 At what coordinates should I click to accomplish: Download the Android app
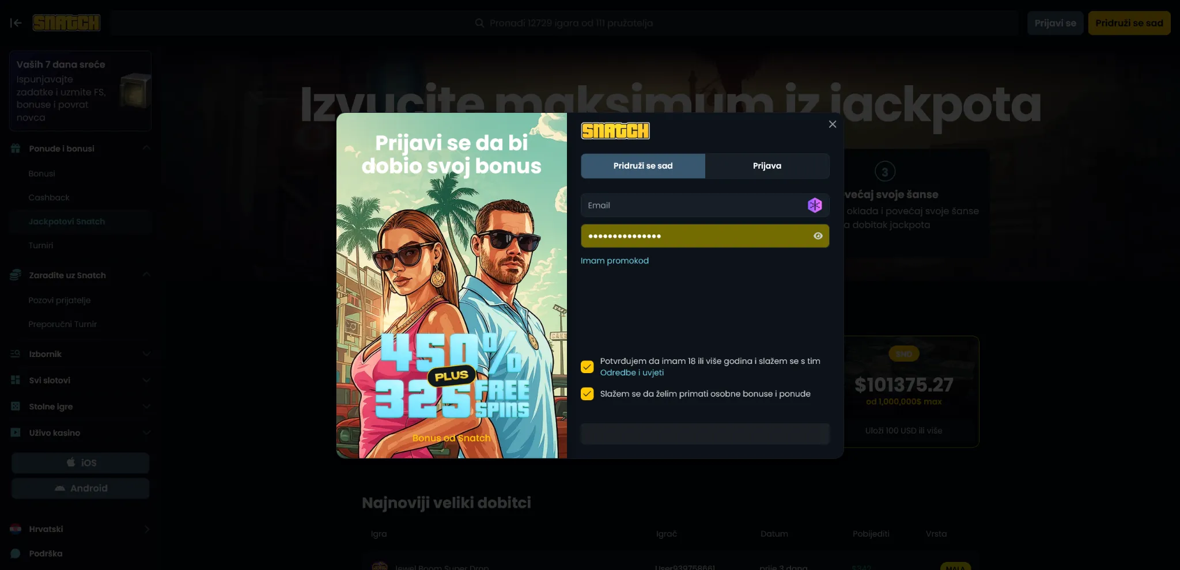[x=81, y=488]
